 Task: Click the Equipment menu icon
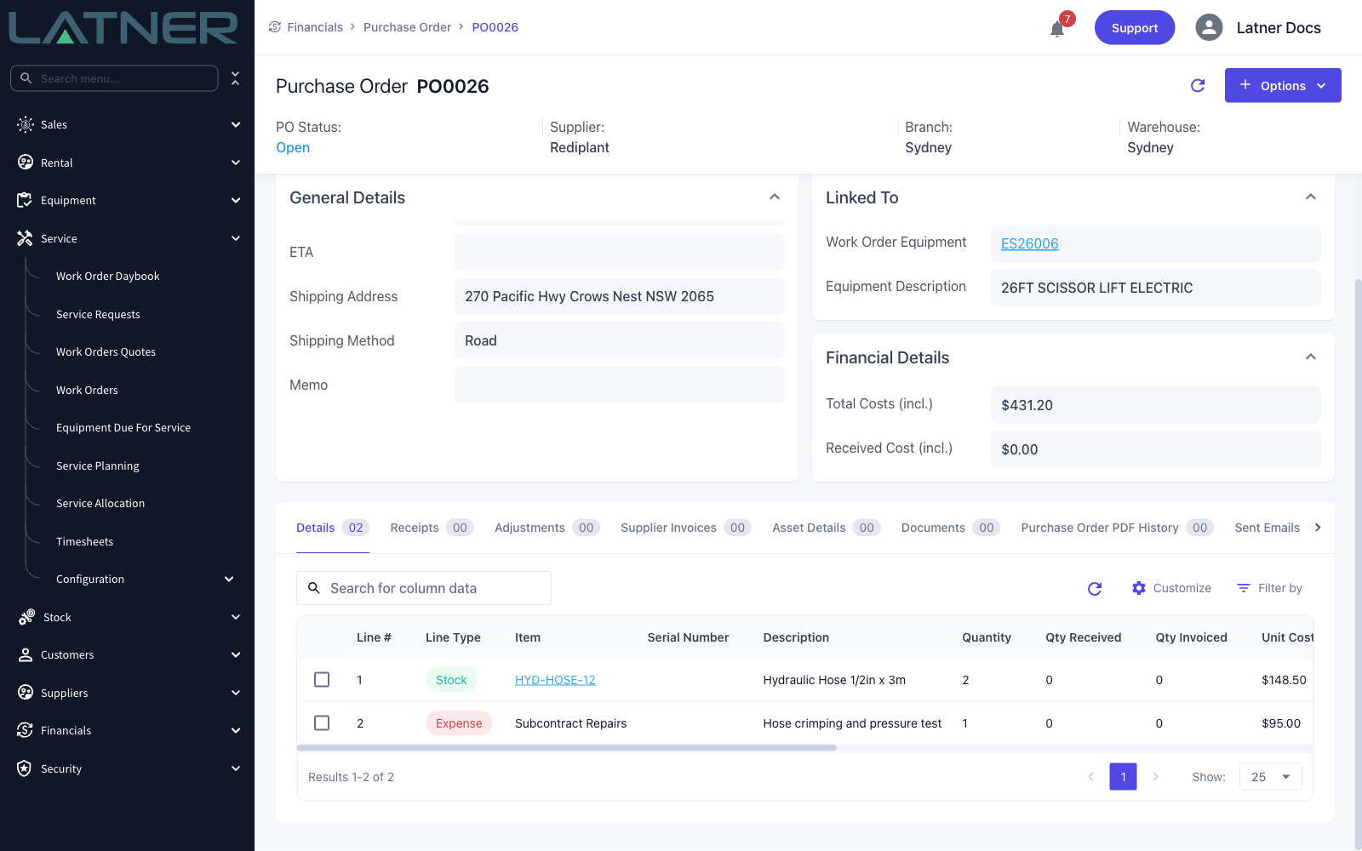click(x=25, y=200)
